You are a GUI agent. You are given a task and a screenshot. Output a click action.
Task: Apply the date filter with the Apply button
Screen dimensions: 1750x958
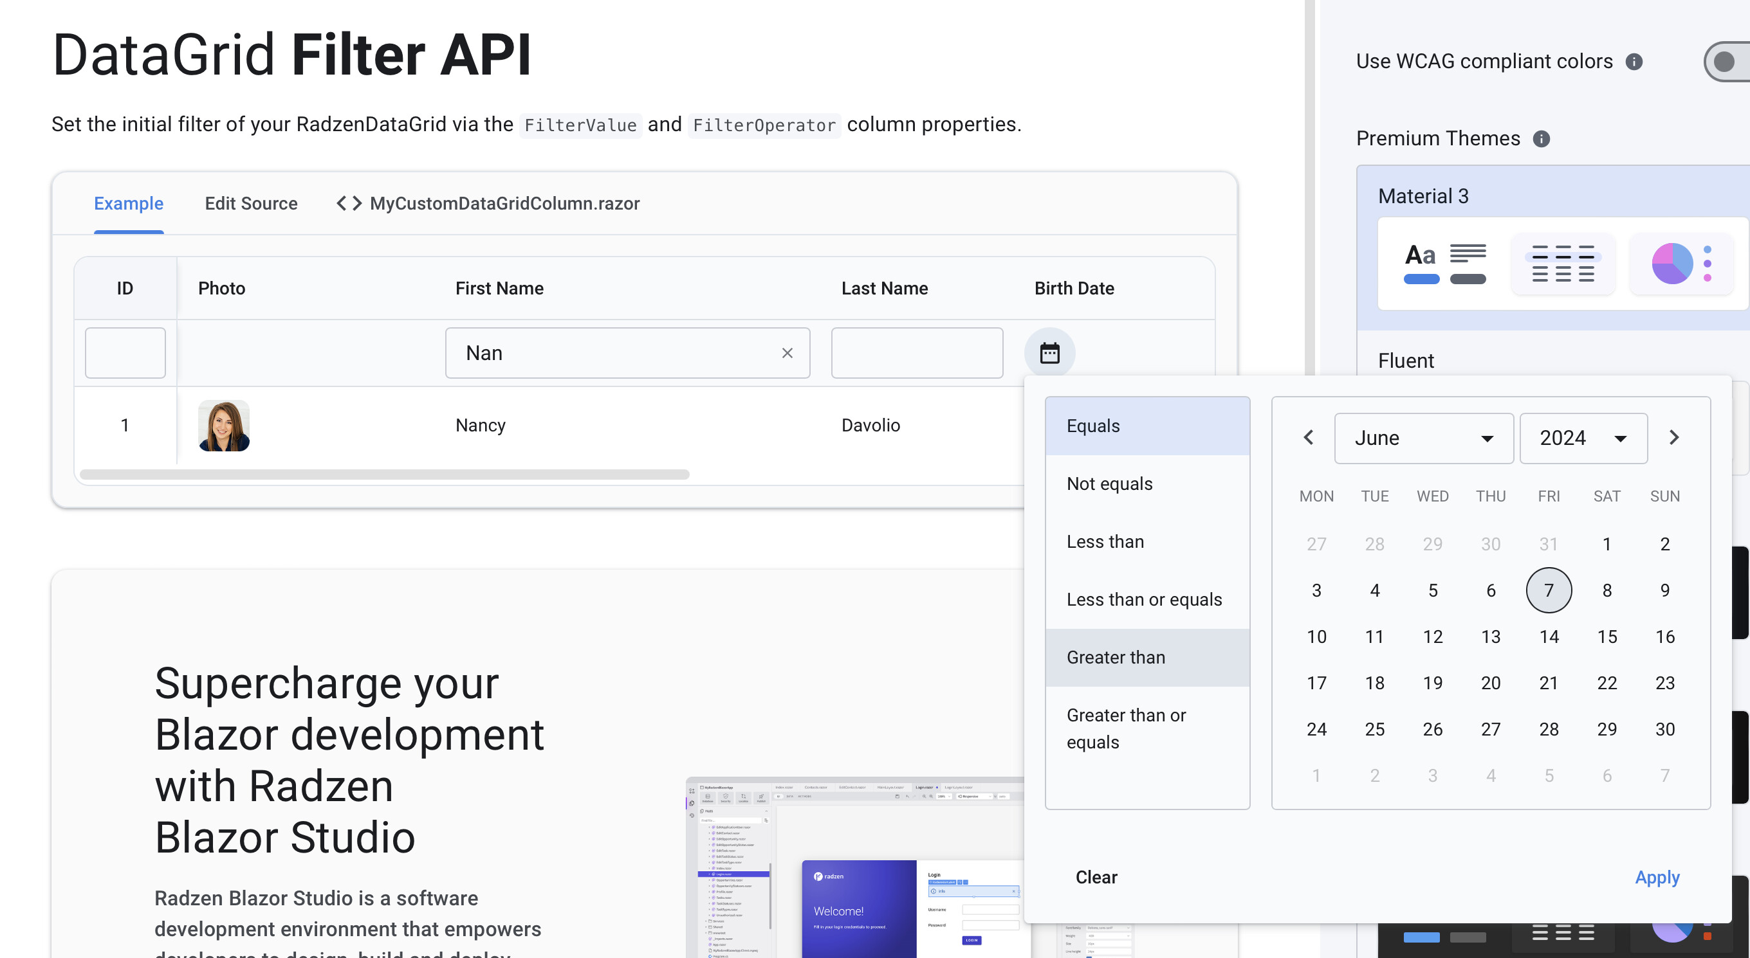pyautogui.click(x=1657, y=876)
